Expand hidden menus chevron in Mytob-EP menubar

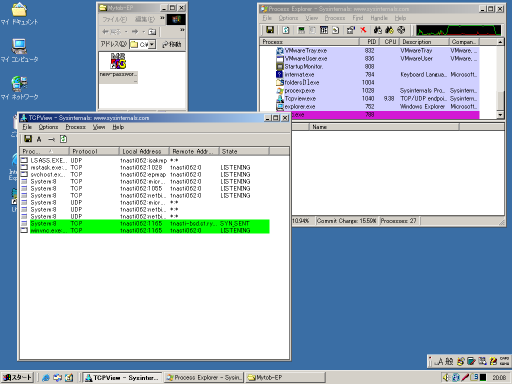[x=162, y=18]
